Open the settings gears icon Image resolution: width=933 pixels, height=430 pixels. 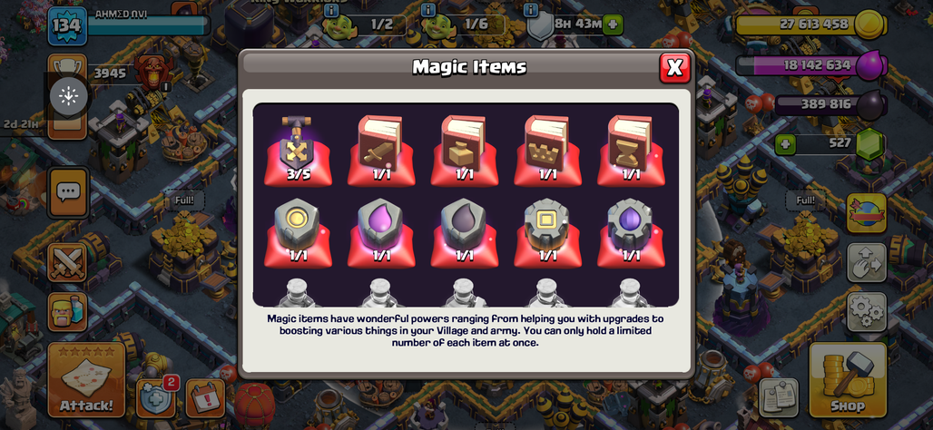pos(867,310)
